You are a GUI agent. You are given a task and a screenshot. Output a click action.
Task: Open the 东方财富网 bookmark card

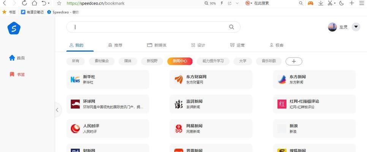211,79
